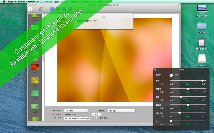214x133 pixels.
Task: Click the main abstract image preview
Action: pyautogui.click(x=114, y=60)
